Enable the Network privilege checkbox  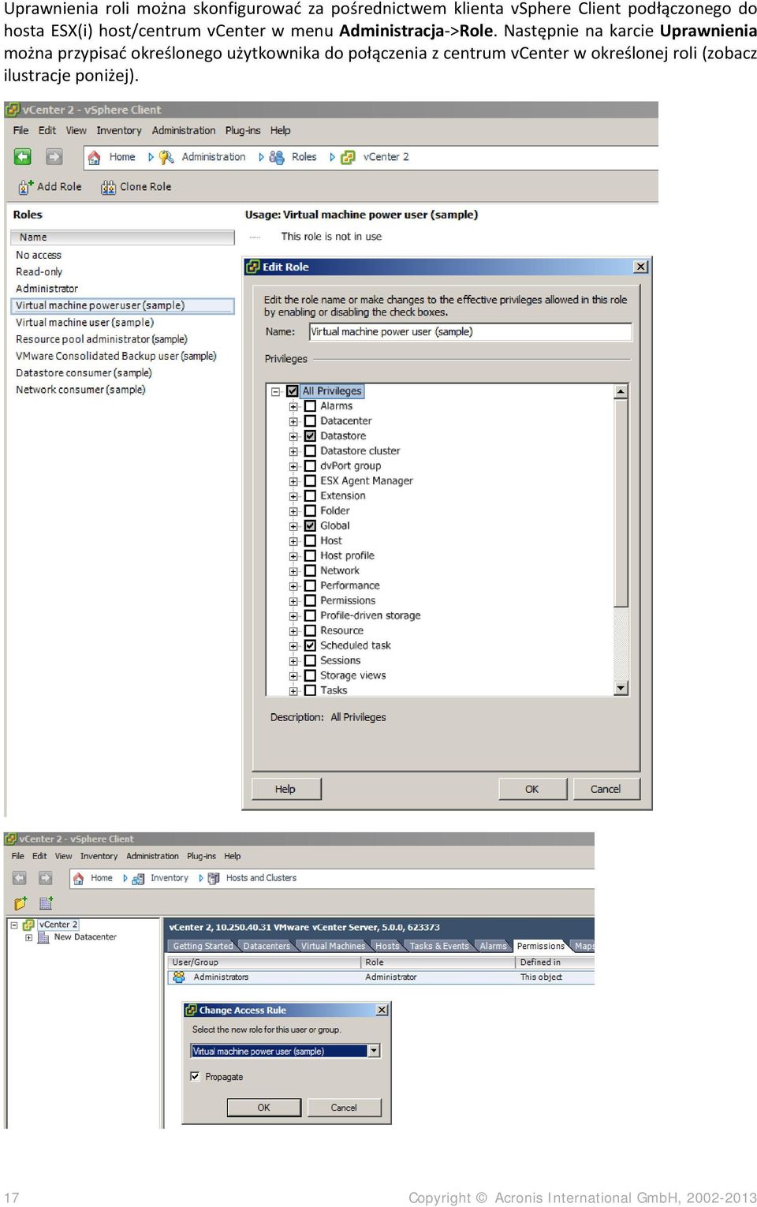[310, 571]
